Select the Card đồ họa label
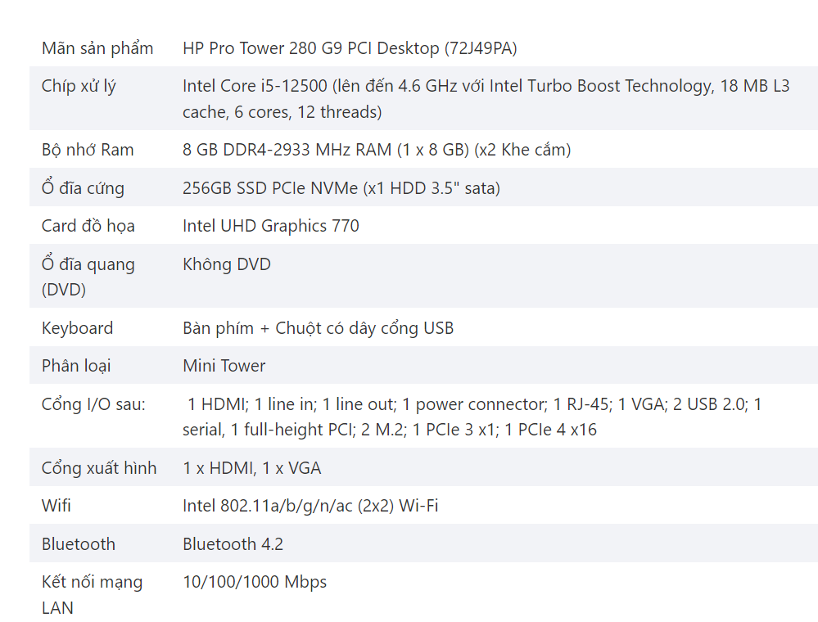This screenshot has height=622, width=818. (x=88, y=226)
